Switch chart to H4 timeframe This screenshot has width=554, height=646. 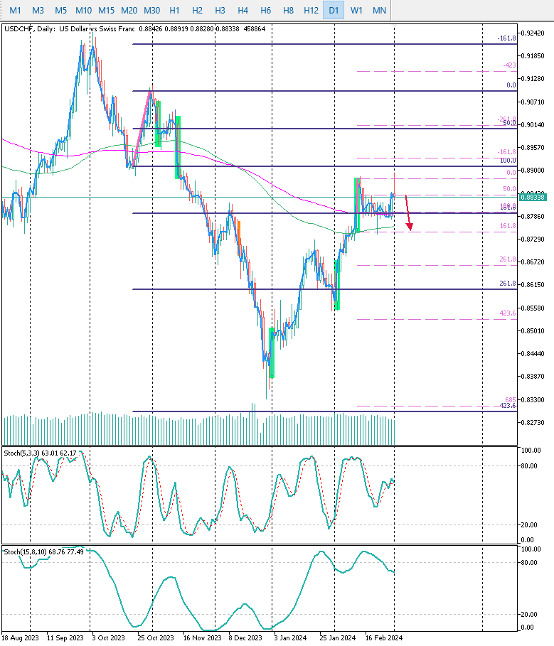(x=243, y=10)
